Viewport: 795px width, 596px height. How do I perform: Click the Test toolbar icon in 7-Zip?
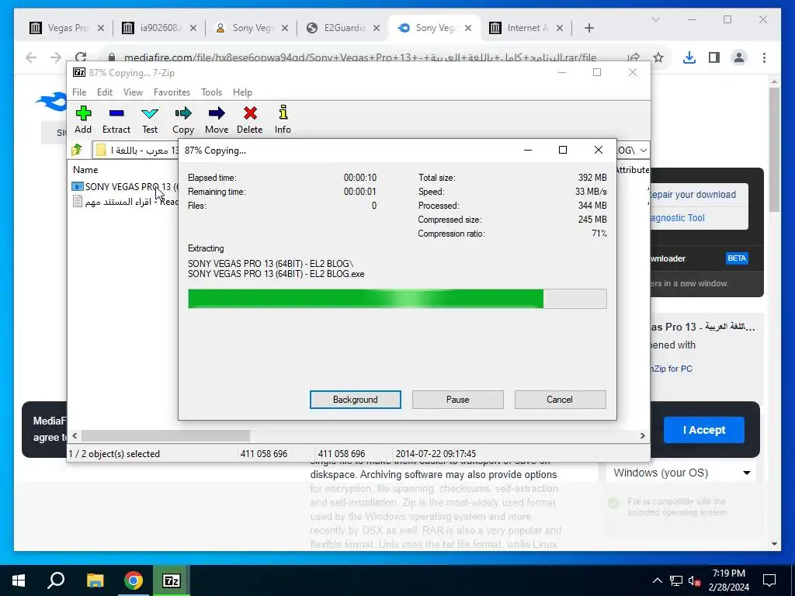(x=150, y=120)
